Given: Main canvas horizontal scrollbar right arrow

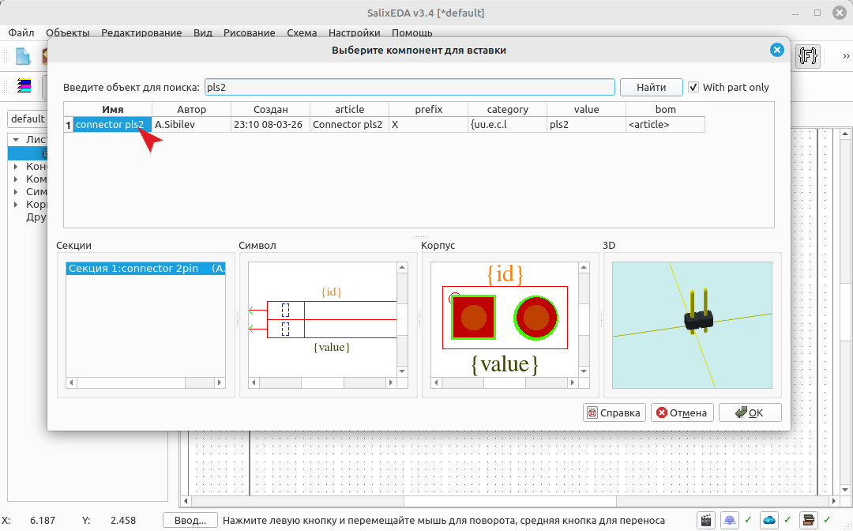Looking at the screenshot, I should [x=834, y=500].
